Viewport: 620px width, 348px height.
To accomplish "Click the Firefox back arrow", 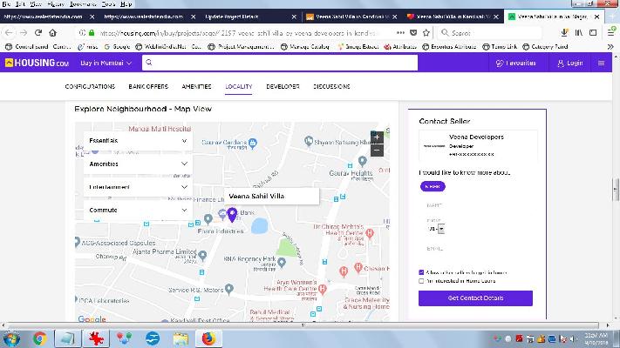I will [x=9, y=33].
